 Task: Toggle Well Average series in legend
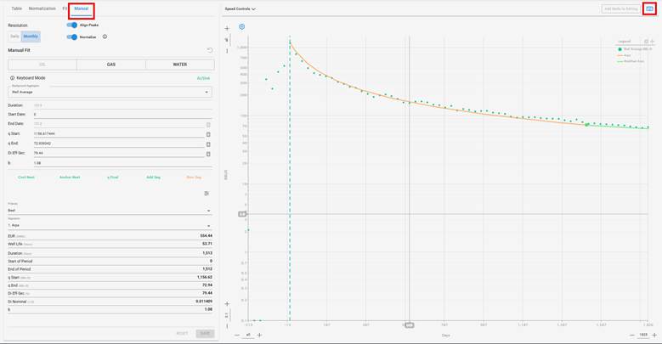(x=634, y=49)
